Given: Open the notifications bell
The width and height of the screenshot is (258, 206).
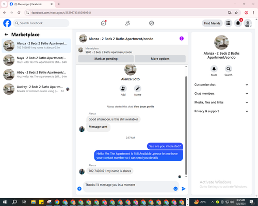Looking at the screenshot, I should [x=238, y=23].
